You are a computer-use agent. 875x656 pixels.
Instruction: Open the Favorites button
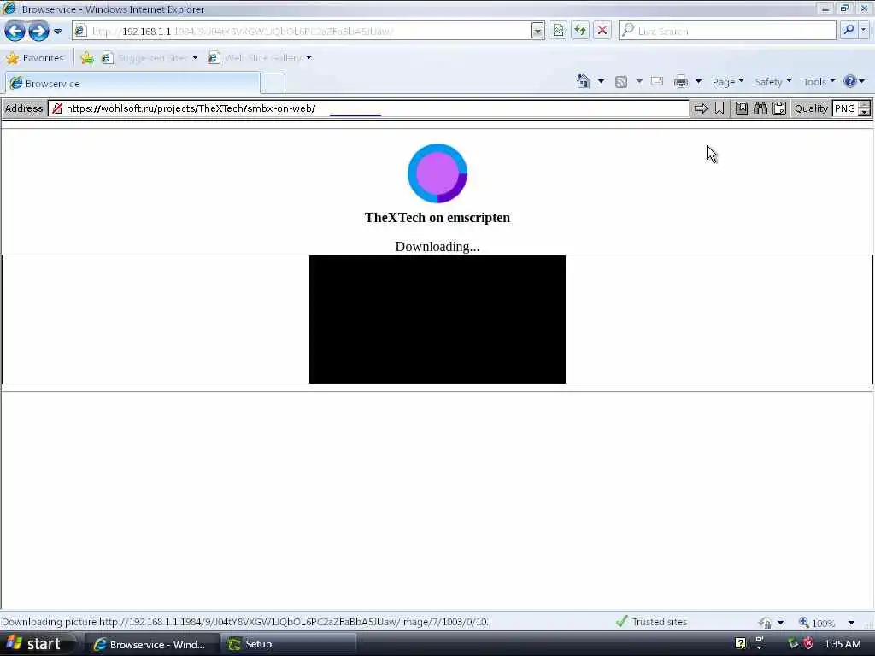pos(34,58)
